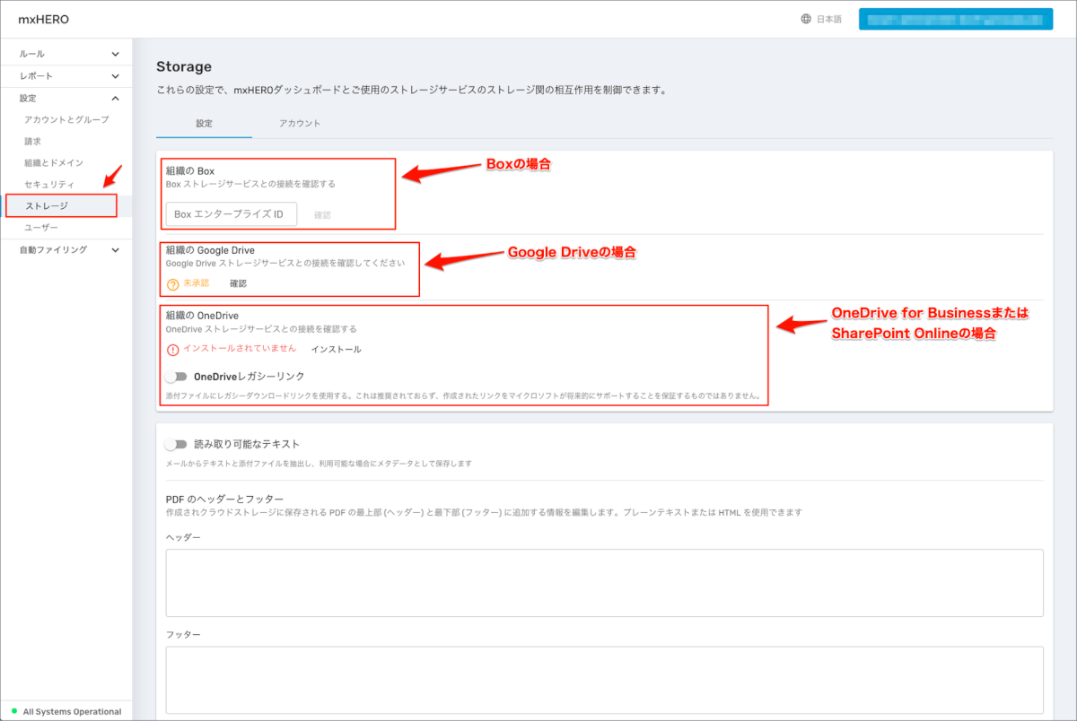
Task: Toggle the OneDrive レガシーリンク switch
Action: tap(176, 377)
